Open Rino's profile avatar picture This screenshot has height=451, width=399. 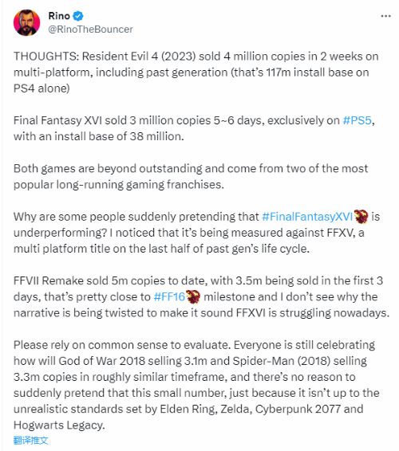coord(27,22)
